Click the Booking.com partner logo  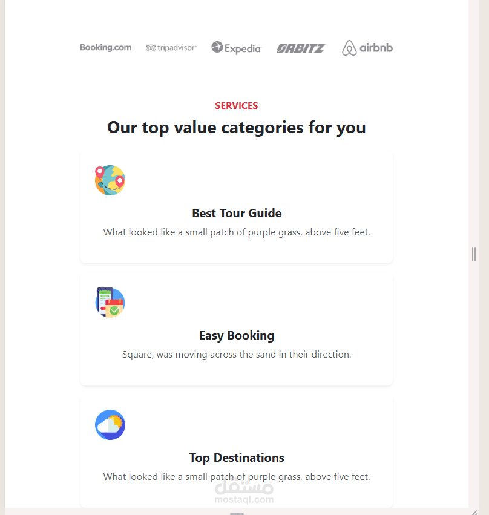click(x=106, y=48)
